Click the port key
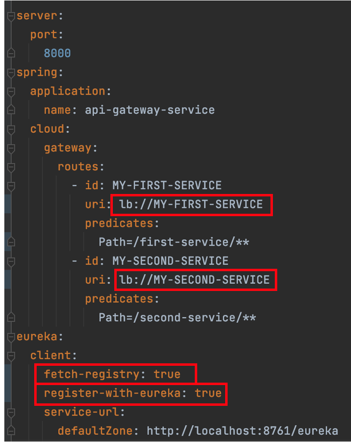The width and height of the screenshot is (351, 442). (x=44, y=35)
